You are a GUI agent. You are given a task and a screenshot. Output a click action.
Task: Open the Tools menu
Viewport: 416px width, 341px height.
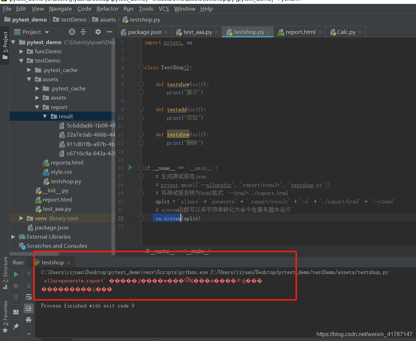point(146,9)
